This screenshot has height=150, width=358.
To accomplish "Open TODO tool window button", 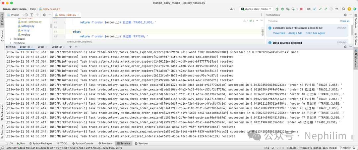I will (x=62, y=143).
